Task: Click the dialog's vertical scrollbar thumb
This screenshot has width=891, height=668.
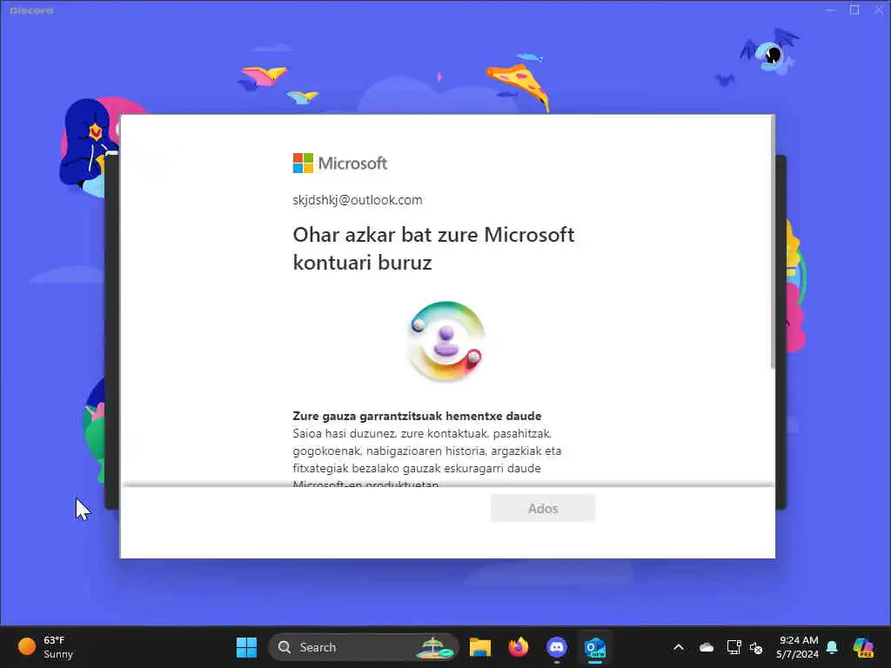Action: tap(773, 243)
